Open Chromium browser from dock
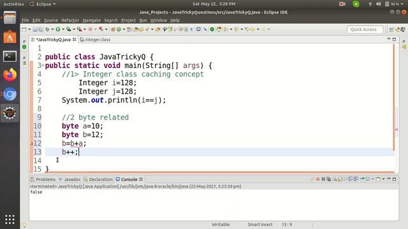Screen dimensions: 408x229 (10, 94)
